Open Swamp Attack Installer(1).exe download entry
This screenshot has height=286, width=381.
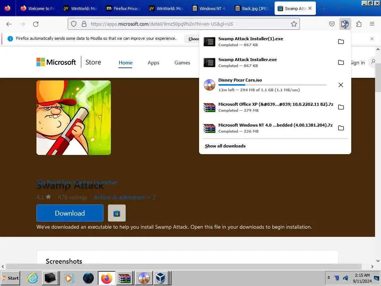pos(268,42)
